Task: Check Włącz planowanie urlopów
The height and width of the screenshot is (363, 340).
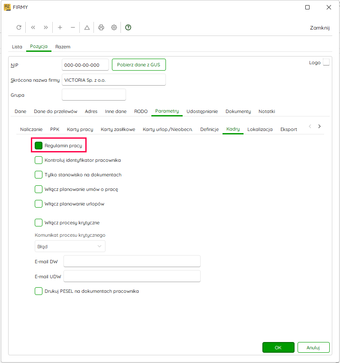Action: coord(39,204)
